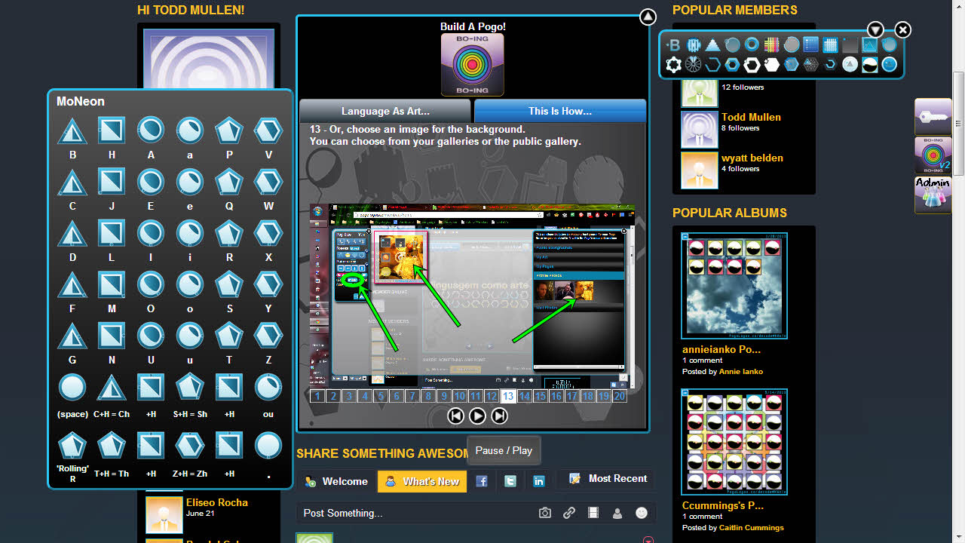This screenshot has width=965, height=543.
Task: Jump to slide 20 in the tutorial
Action: [x=619, y=396]
